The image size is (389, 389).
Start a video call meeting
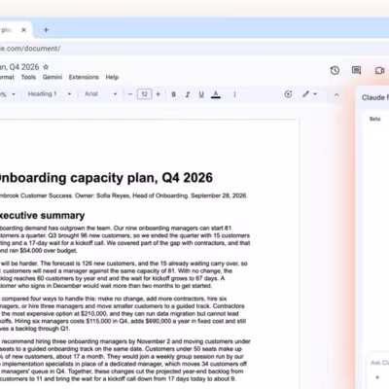379,70
